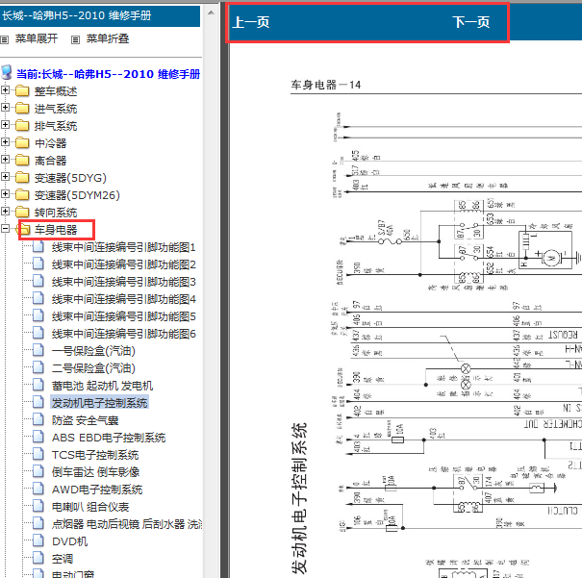This screenshot has width=582, height=578.
Task: Expand the 变速器(5DYM26) folder
Action: [x=5, y=193]
